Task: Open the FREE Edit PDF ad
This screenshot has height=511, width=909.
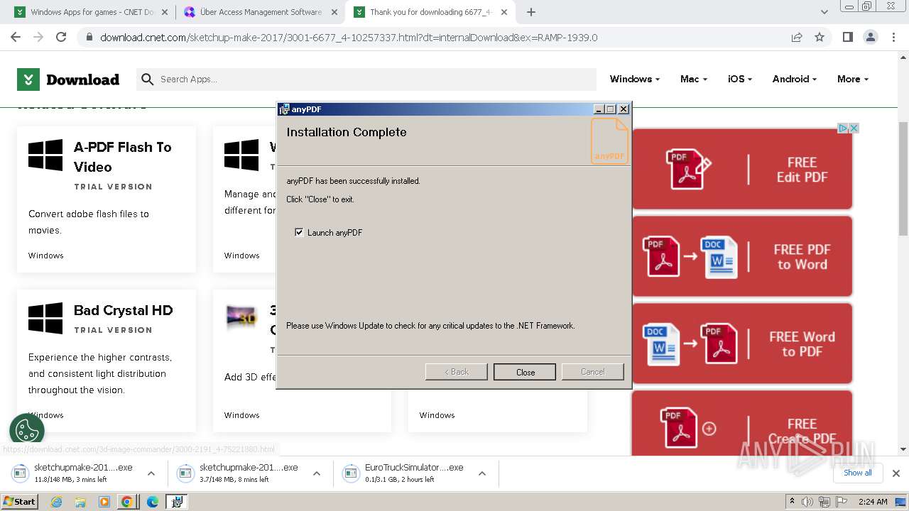Action: [x=742, y=169]
